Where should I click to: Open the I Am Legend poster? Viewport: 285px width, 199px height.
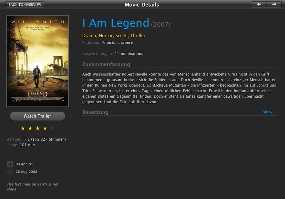pos(38,61)
